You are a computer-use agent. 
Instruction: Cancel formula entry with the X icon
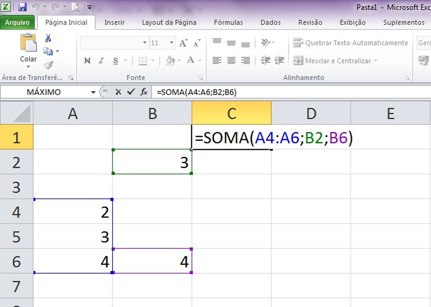(118, 92)
